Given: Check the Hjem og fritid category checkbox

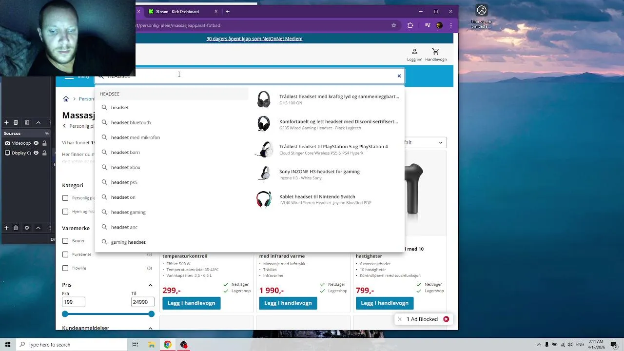Looking at the screenshot, I should 65,212.
